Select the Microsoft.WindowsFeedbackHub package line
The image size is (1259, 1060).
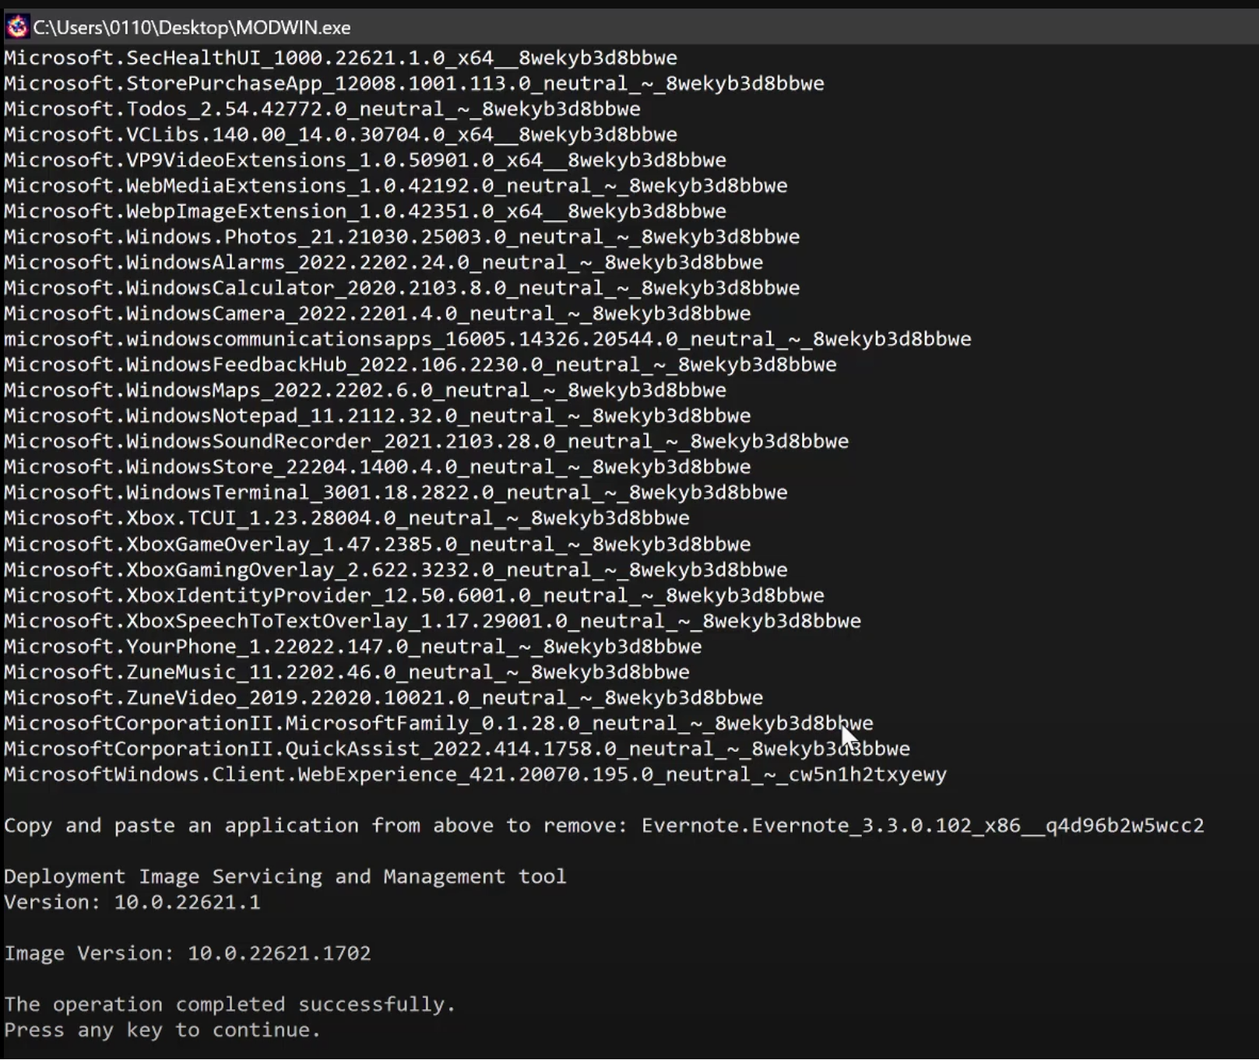420,365
